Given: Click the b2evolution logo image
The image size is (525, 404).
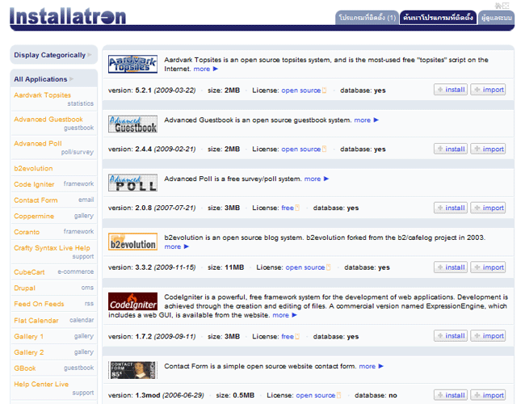Looking at the screenshot, I should [x=132, y=242].
